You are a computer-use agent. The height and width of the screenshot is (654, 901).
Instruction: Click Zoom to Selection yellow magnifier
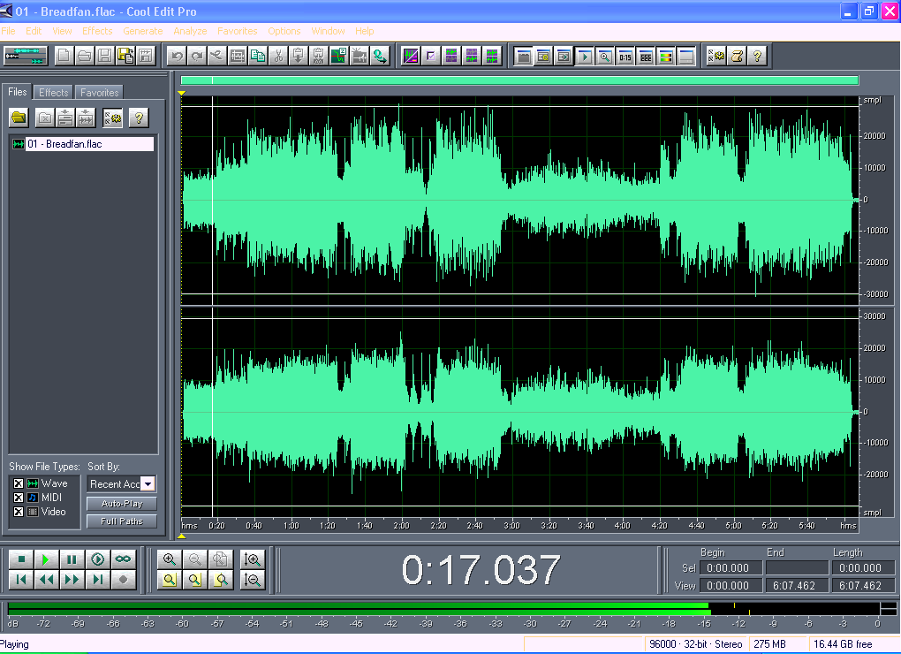pyautogui.click(x=170, y=579)
